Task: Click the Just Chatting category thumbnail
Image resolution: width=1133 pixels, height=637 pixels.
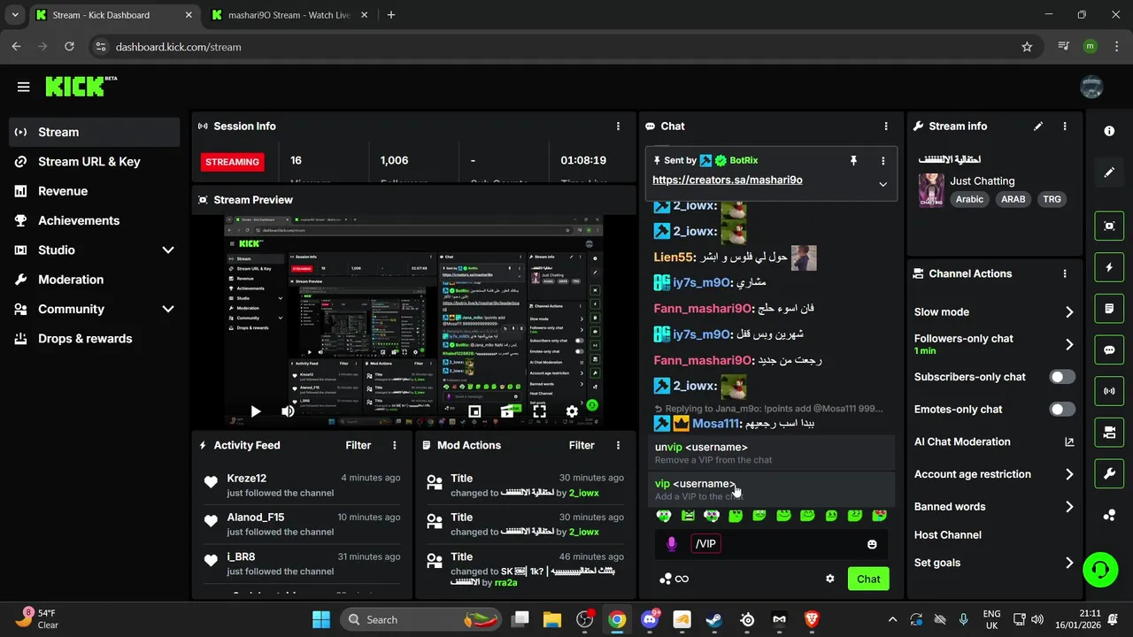Action: click(x=931, y=190)
